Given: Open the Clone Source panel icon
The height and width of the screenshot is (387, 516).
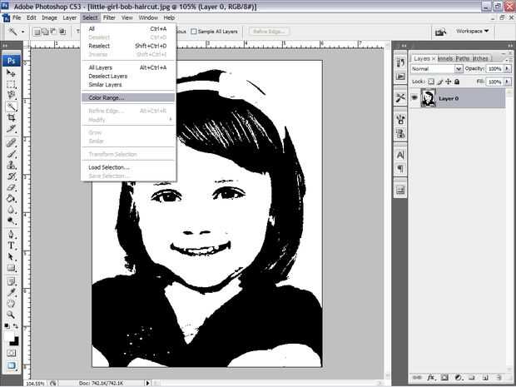Looking at the screenshot, I should [x=400, y=133].
